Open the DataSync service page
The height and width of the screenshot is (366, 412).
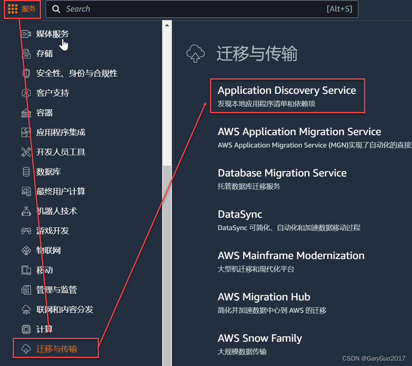[x=240, y=214]
